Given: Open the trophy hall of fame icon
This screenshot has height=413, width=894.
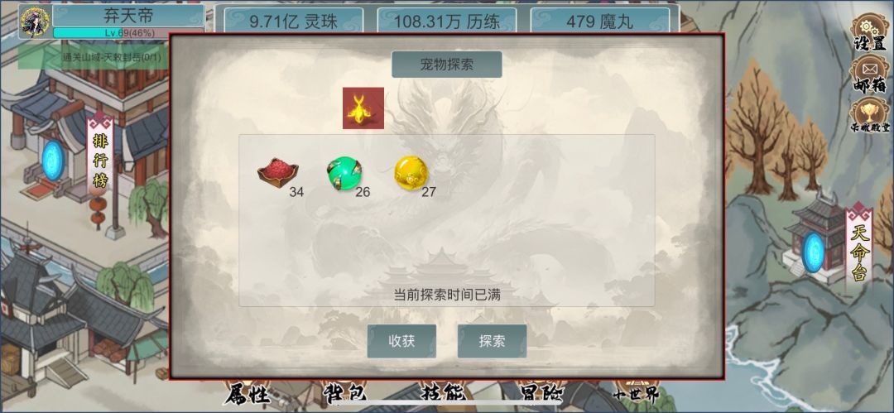Looking at the screenshot, I should click(x=869, y=116).
